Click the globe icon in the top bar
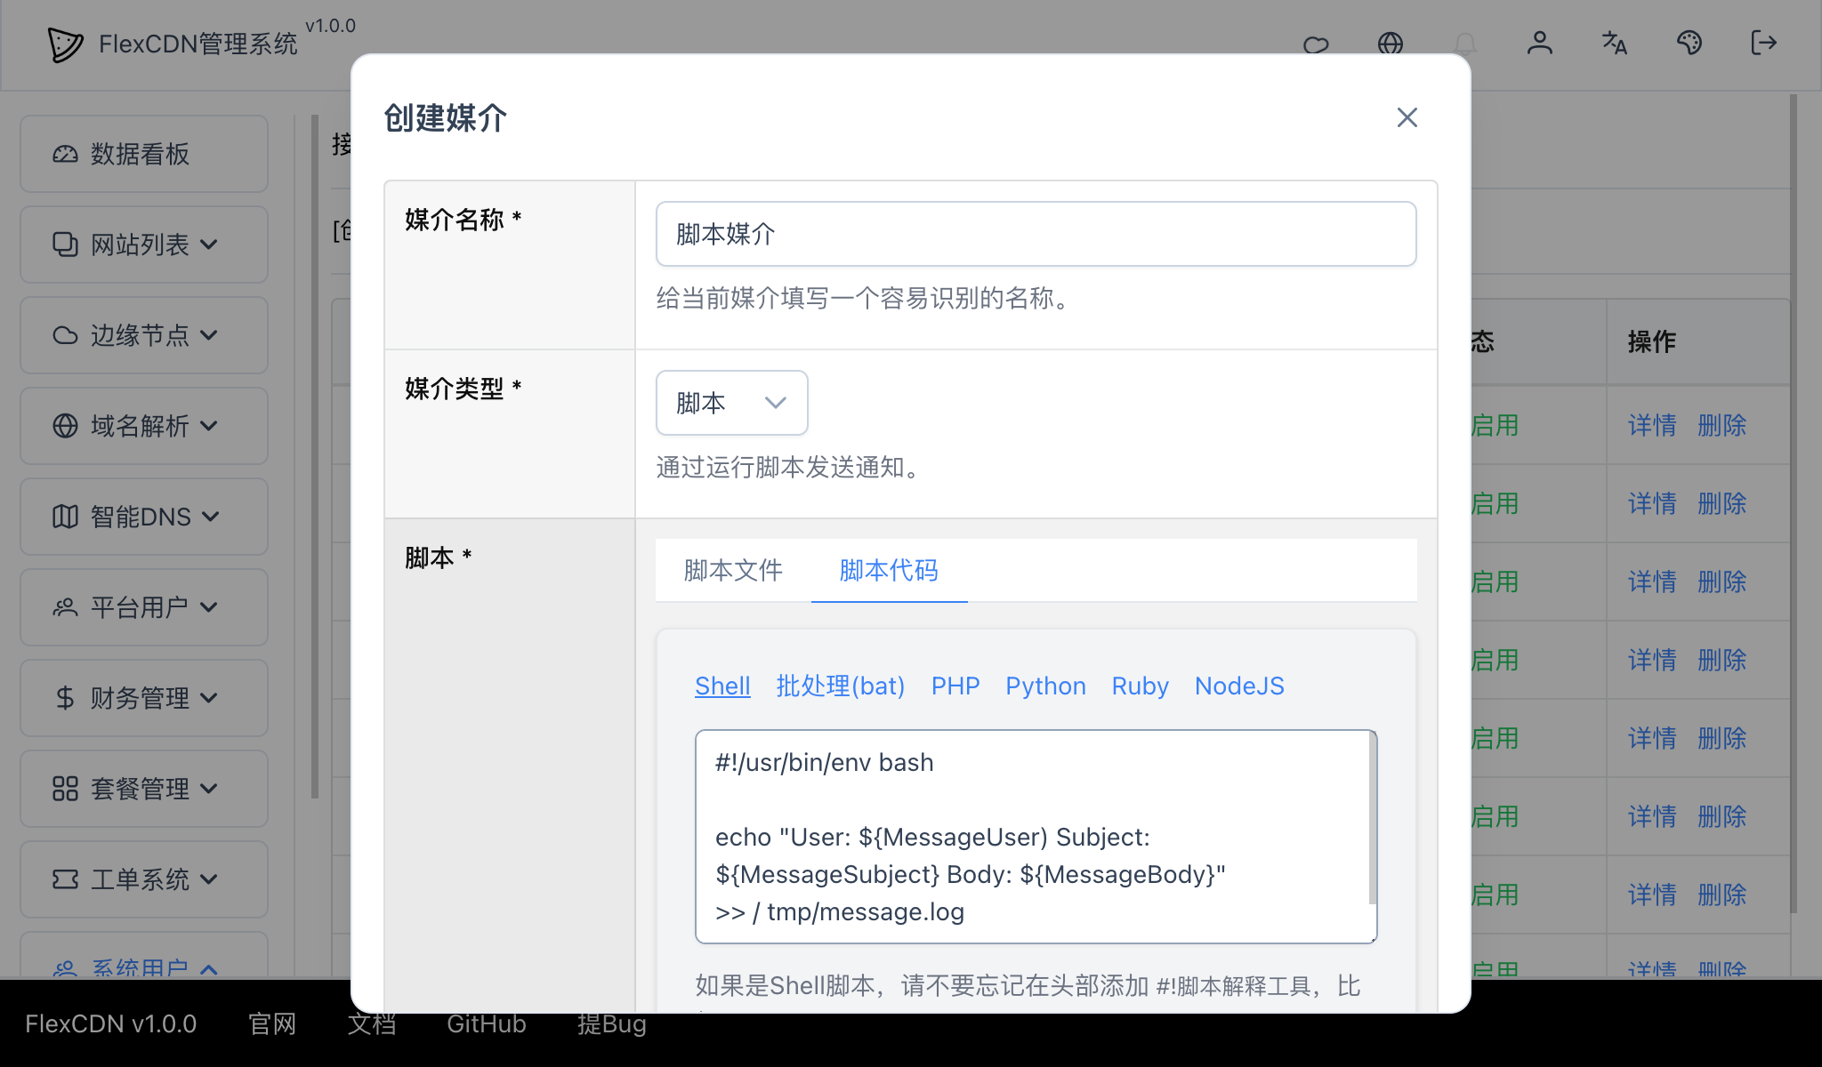1822x1067 pixels. pos(1391,44)
